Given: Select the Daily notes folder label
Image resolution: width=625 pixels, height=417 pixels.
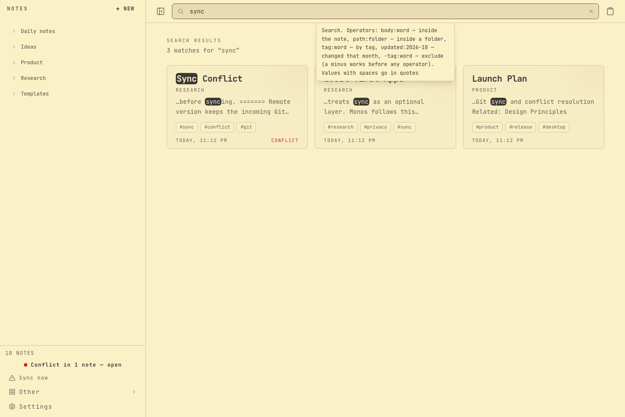Looking at the screenshot, I should [38, 31].
